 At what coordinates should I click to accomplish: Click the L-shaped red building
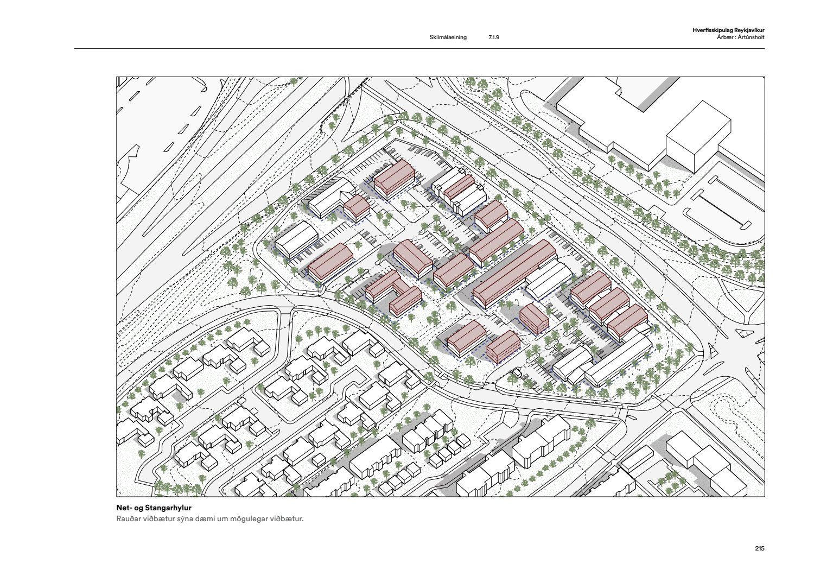coord(393,293)
